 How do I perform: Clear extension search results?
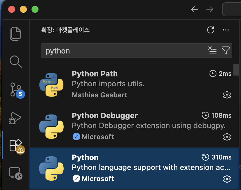pyautogui.click(x=212, y=51)
